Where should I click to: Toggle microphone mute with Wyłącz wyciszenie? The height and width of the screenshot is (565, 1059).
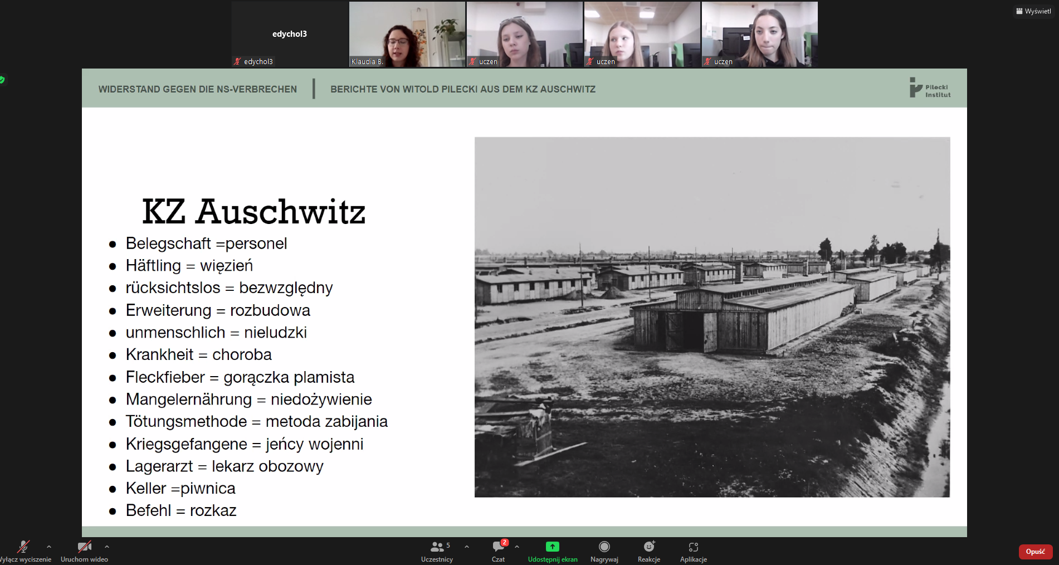point(23,551)
